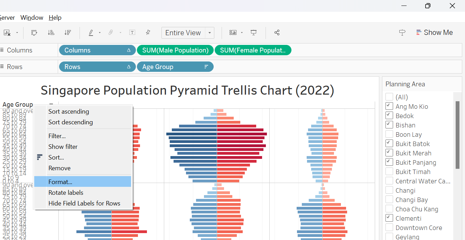
Task: Open Presentation Mode from toolbar
Action: [254, 32]
